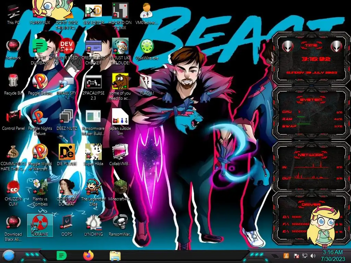Launch Peggle Nights Deluxe
The width and height of the screenshot is (351, 263).
pos(40,122)
